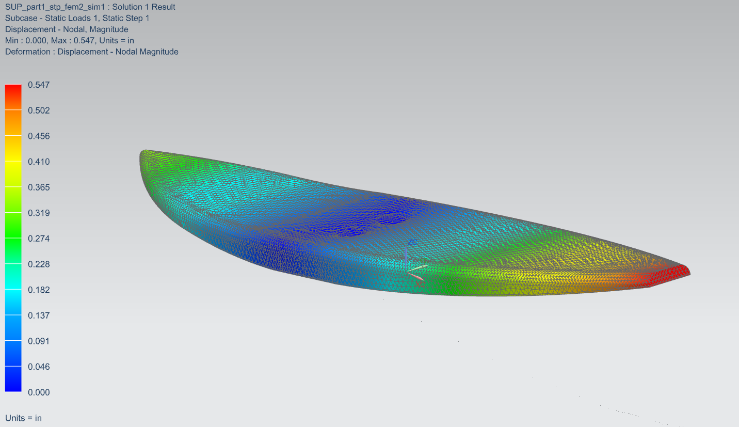The width and height of the screenshot is (739, 427).
Task: Click the 0.547 maximum legend value
Action: coord(39,85)
